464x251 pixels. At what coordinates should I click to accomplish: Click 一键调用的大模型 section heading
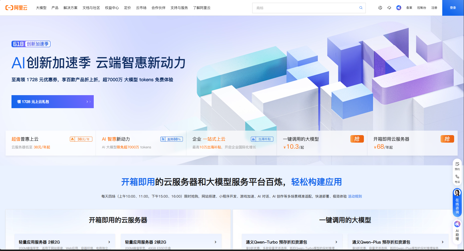pyautogui.click(x=345, y=220)
